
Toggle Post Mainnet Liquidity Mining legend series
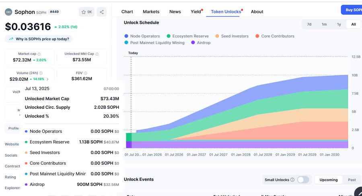[x=154, y=42]
